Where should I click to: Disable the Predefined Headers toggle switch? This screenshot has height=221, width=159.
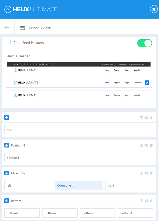(144, 43)
